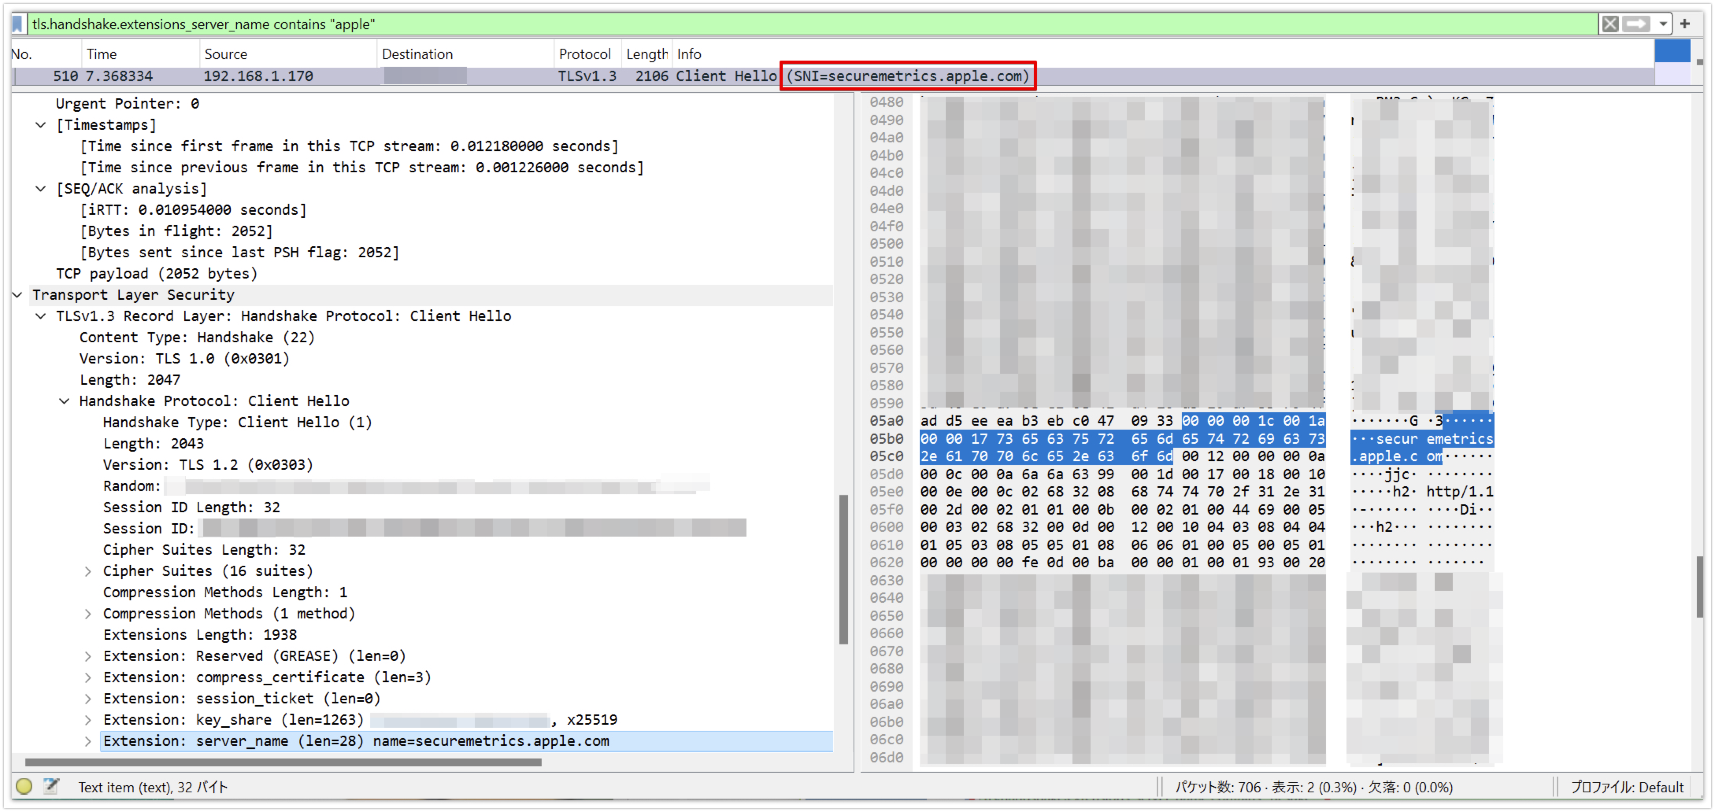Select TCP payload (2052 bytes) line
1715x812 pixels.
[156, 273]
